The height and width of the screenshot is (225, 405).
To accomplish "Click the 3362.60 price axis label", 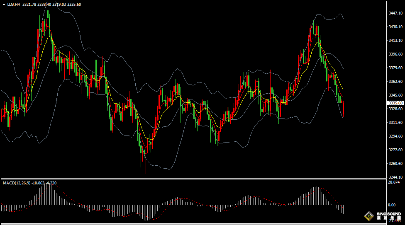I will tap(395, 82).
